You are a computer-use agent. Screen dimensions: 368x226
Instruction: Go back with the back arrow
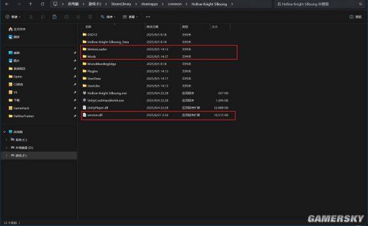coord(7,4)
